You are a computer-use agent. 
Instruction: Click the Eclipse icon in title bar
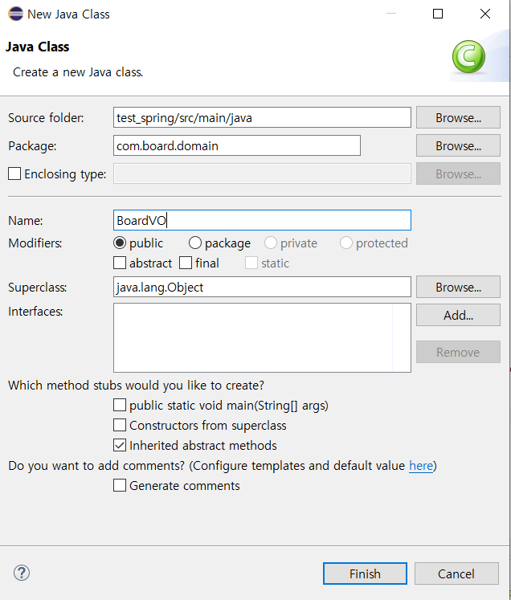(x=16, y=14)
